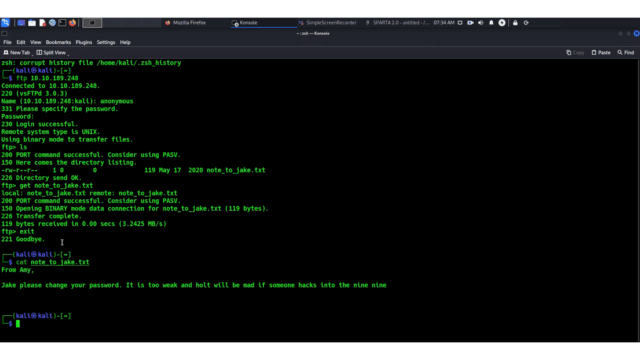The height and width of the screenshot is (360, 640).
Task: Open the Plugins menu
Action: click(84, 42)
